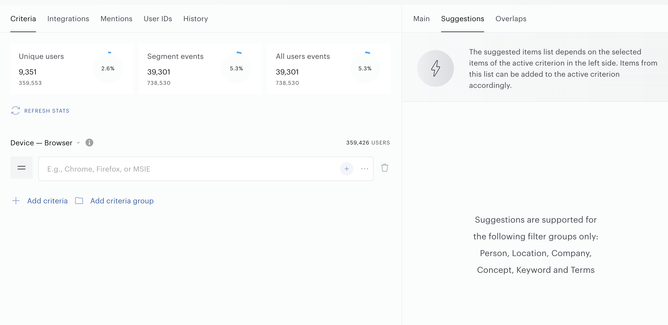Image resolution: width=668 pixels, height=325 pixels.
Task: View the History tab
Action: pos(196,19)
